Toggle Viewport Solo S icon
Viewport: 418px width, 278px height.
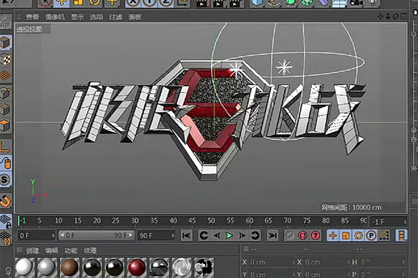point(6,179)
